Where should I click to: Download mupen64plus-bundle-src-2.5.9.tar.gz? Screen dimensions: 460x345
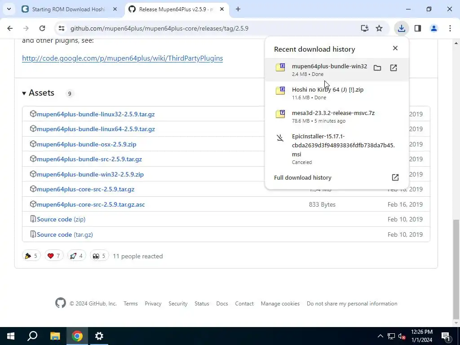pos(89,159)
